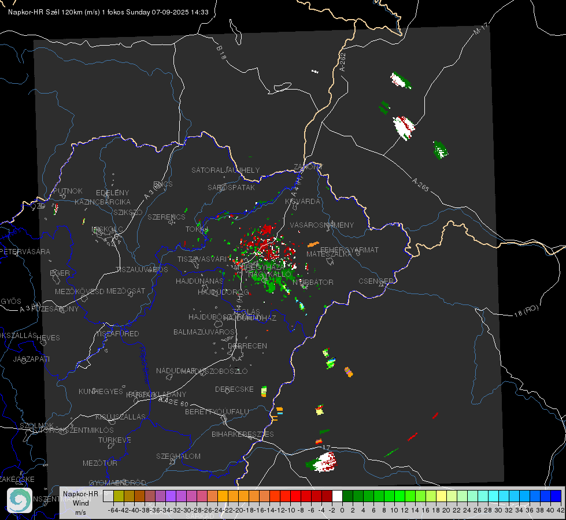Viewport: 566px width, 520px height.
Task: Select the A42/E 60 road label
Action: (x=173, y=402)
